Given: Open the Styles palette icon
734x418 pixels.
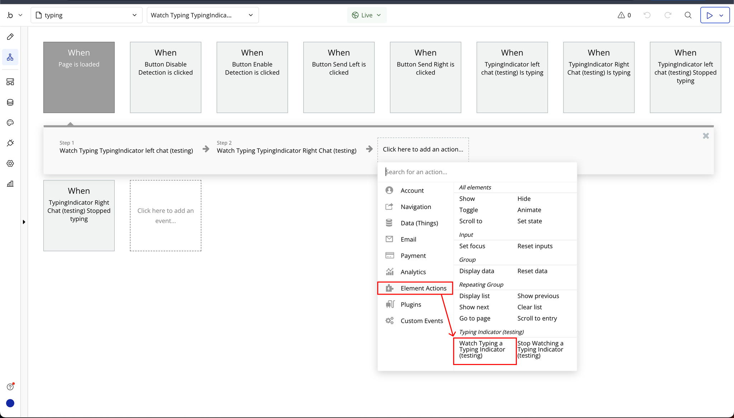Looking at the screenshot, I should (10, 123).
